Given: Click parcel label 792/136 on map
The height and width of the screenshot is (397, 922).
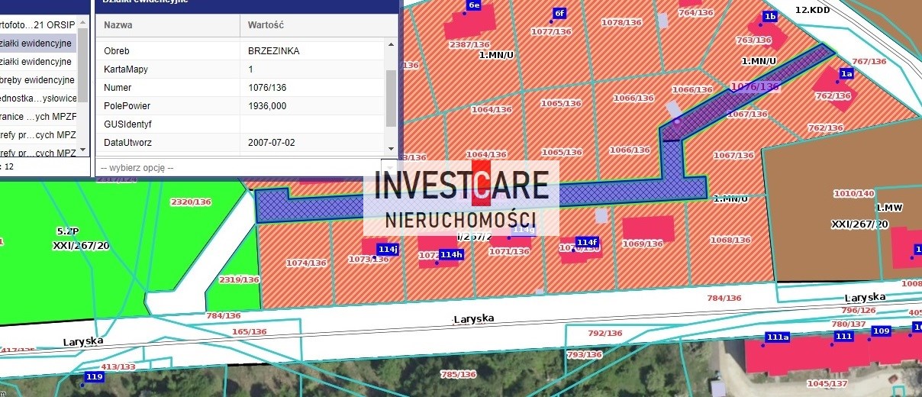Looking at the screenshot, I should pyautogui.click(x=606, y=334).
